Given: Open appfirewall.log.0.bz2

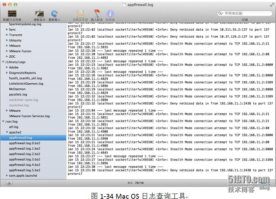Looking at the screenshot, I should (x=24, y=143).
